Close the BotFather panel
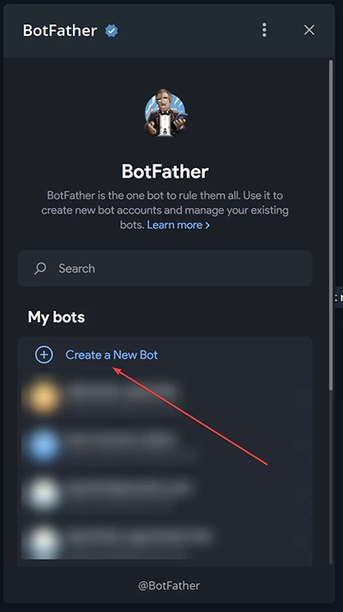Viewport: 343px width, 612px height. [309, 30]
